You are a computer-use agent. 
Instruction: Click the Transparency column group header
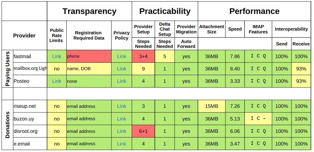pyautogui.click(x=89, y=11)
